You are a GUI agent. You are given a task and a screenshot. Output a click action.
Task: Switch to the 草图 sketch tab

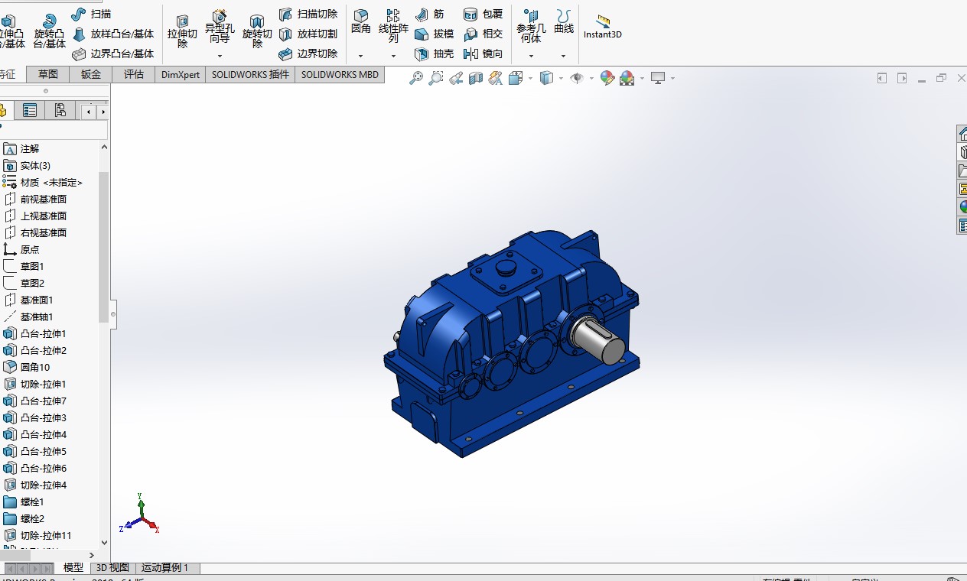[48, 74]
